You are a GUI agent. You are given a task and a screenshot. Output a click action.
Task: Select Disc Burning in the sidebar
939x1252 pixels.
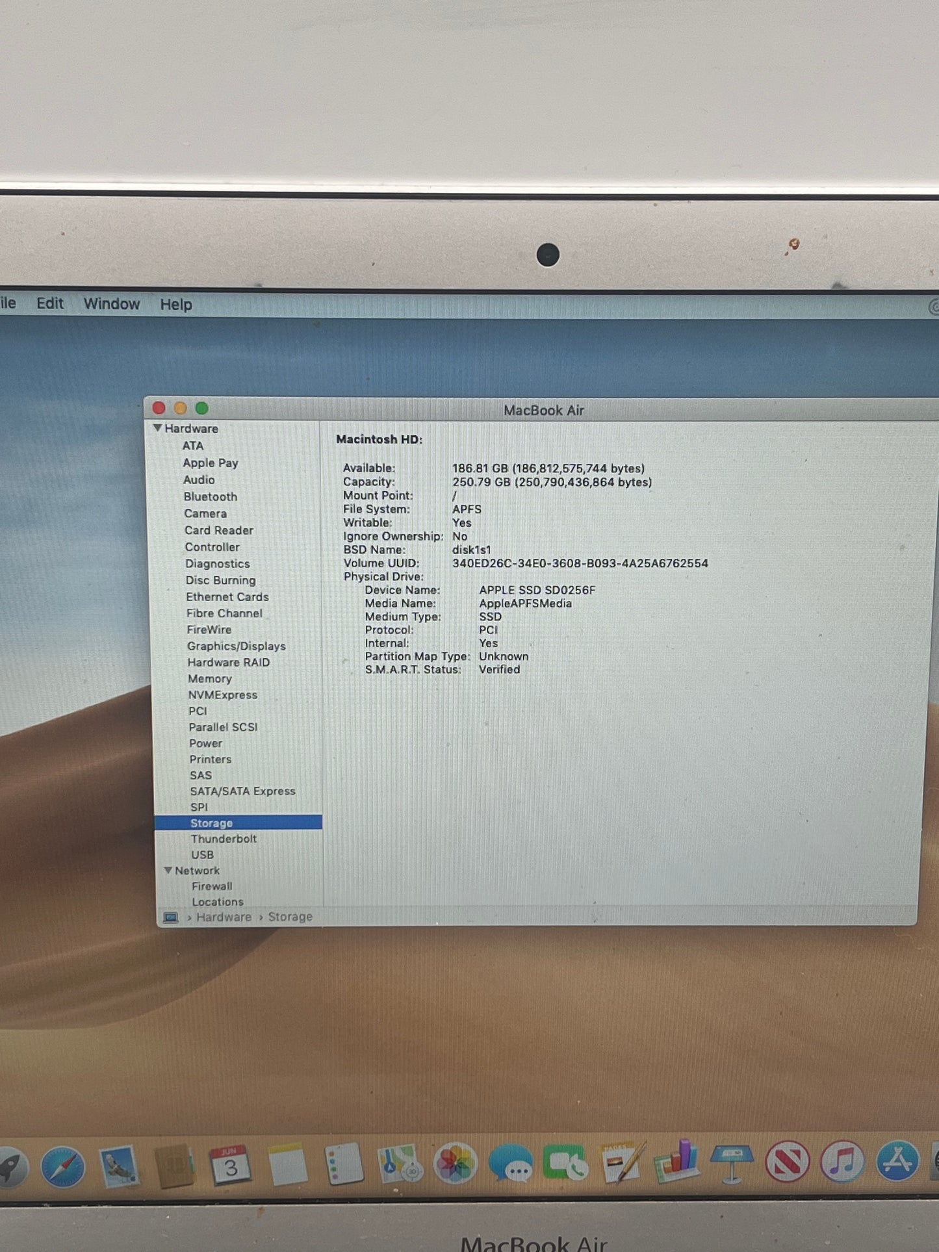(221, 580)
